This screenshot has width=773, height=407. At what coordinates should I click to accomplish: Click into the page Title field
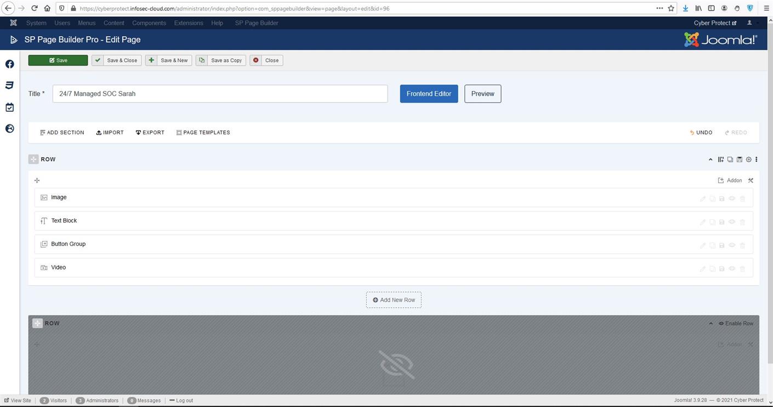click(x=220, y=94)
